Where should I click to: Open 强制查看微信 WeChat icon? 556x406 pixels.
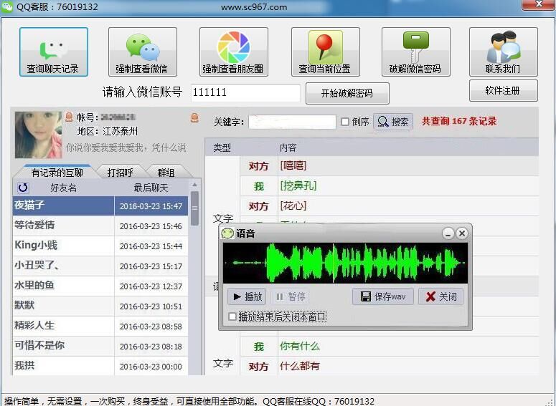coord(142,47)
